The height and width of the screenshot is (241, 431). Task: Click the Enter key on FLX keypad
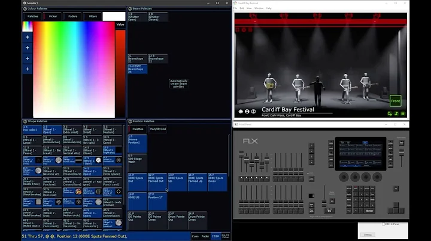click(369, 211)
